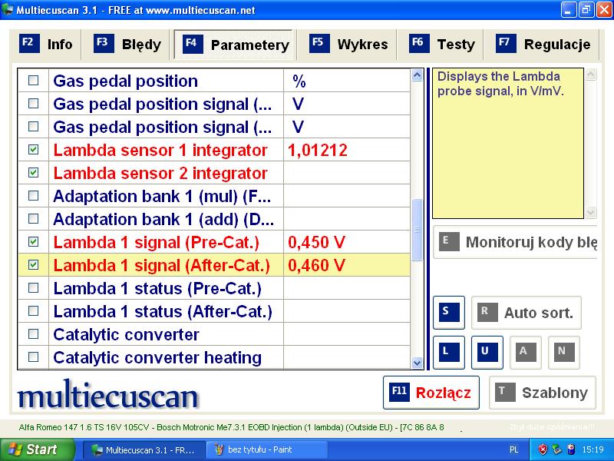Open Szablony templates button

tap(543, 393)
